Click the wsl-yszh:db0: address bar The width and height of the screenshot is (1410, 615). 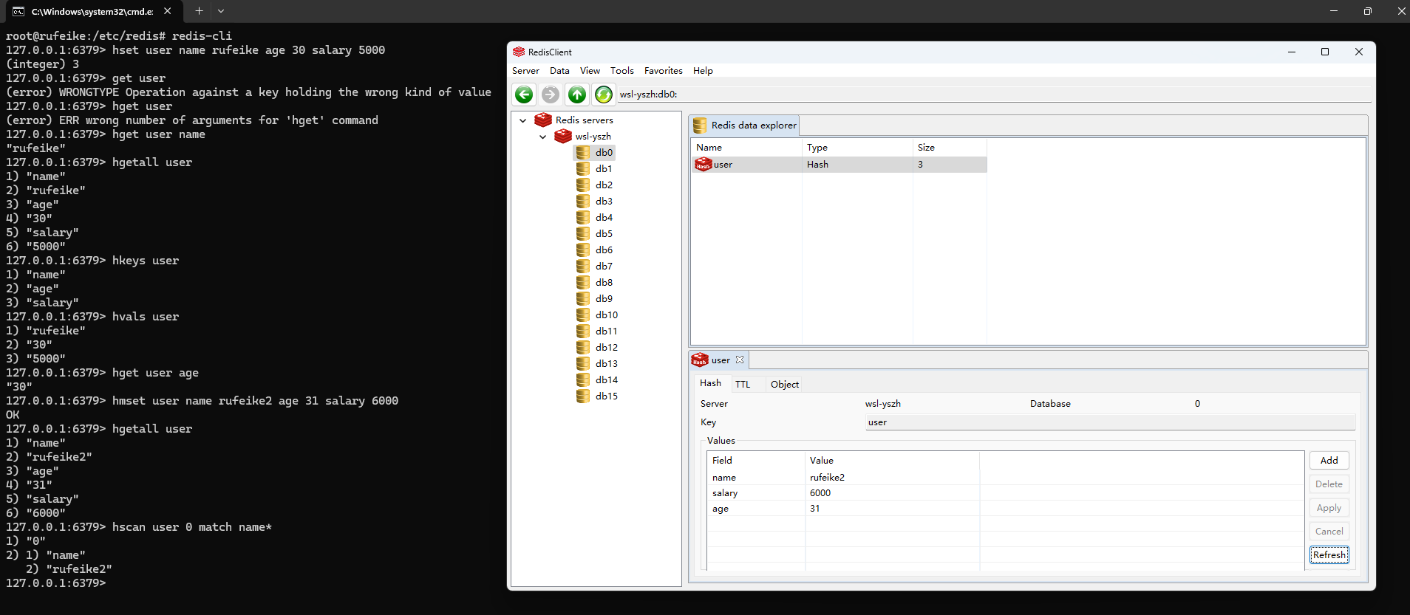tap(994, 95)
